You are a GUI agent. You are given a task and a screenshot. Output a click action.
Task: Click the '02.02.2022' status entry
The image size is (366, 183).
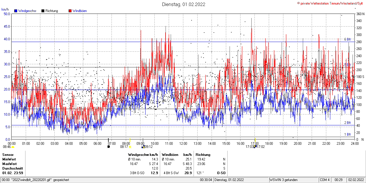[x=356, y=180]
